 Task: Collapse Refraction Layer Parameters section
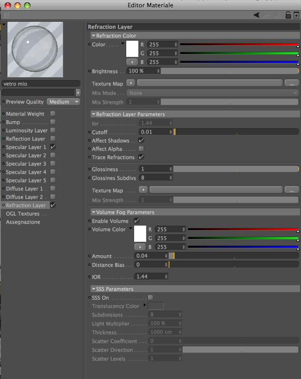pos(93,114)
